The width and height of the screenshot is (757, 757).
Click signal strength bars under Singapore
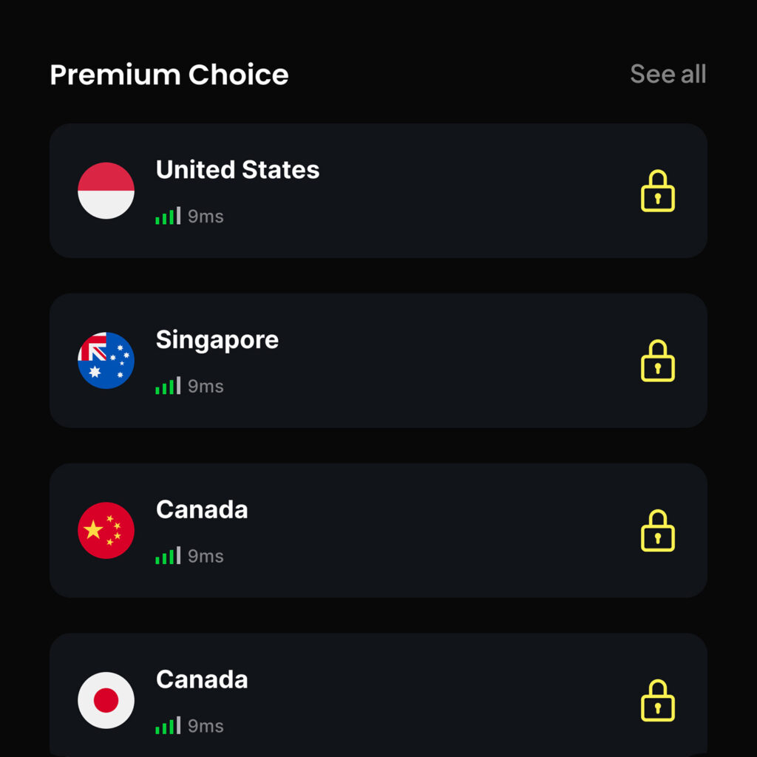point(168,387)
